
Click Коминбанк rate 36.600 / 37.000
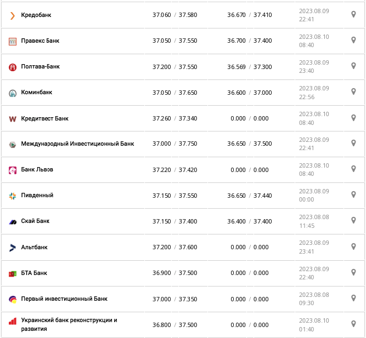click(249, 93)
